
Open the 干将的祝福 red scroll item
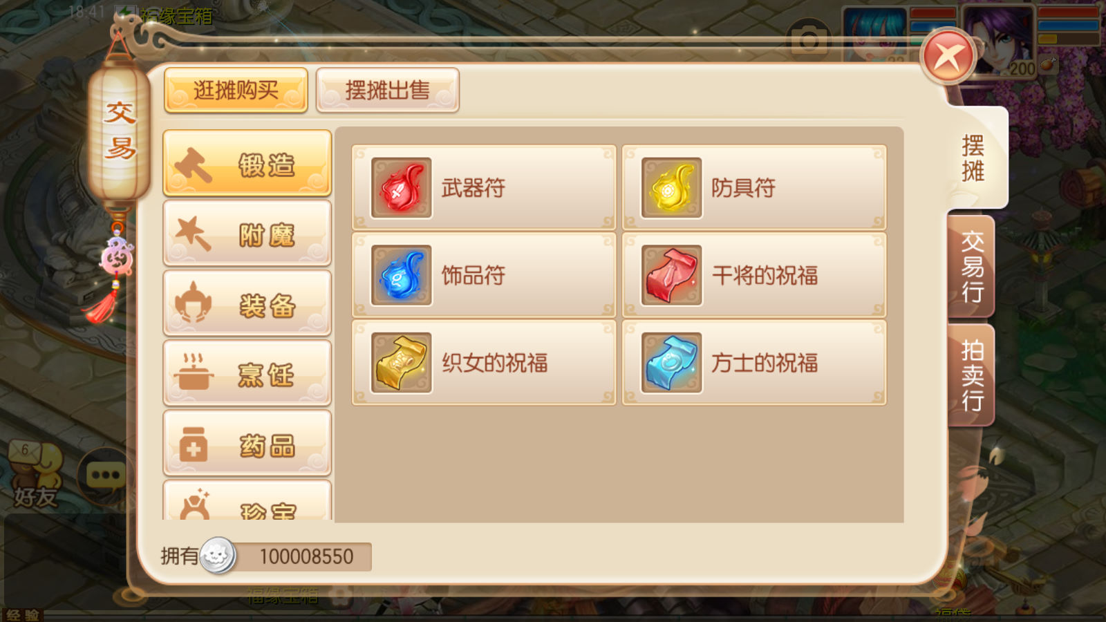pos(754,275)
